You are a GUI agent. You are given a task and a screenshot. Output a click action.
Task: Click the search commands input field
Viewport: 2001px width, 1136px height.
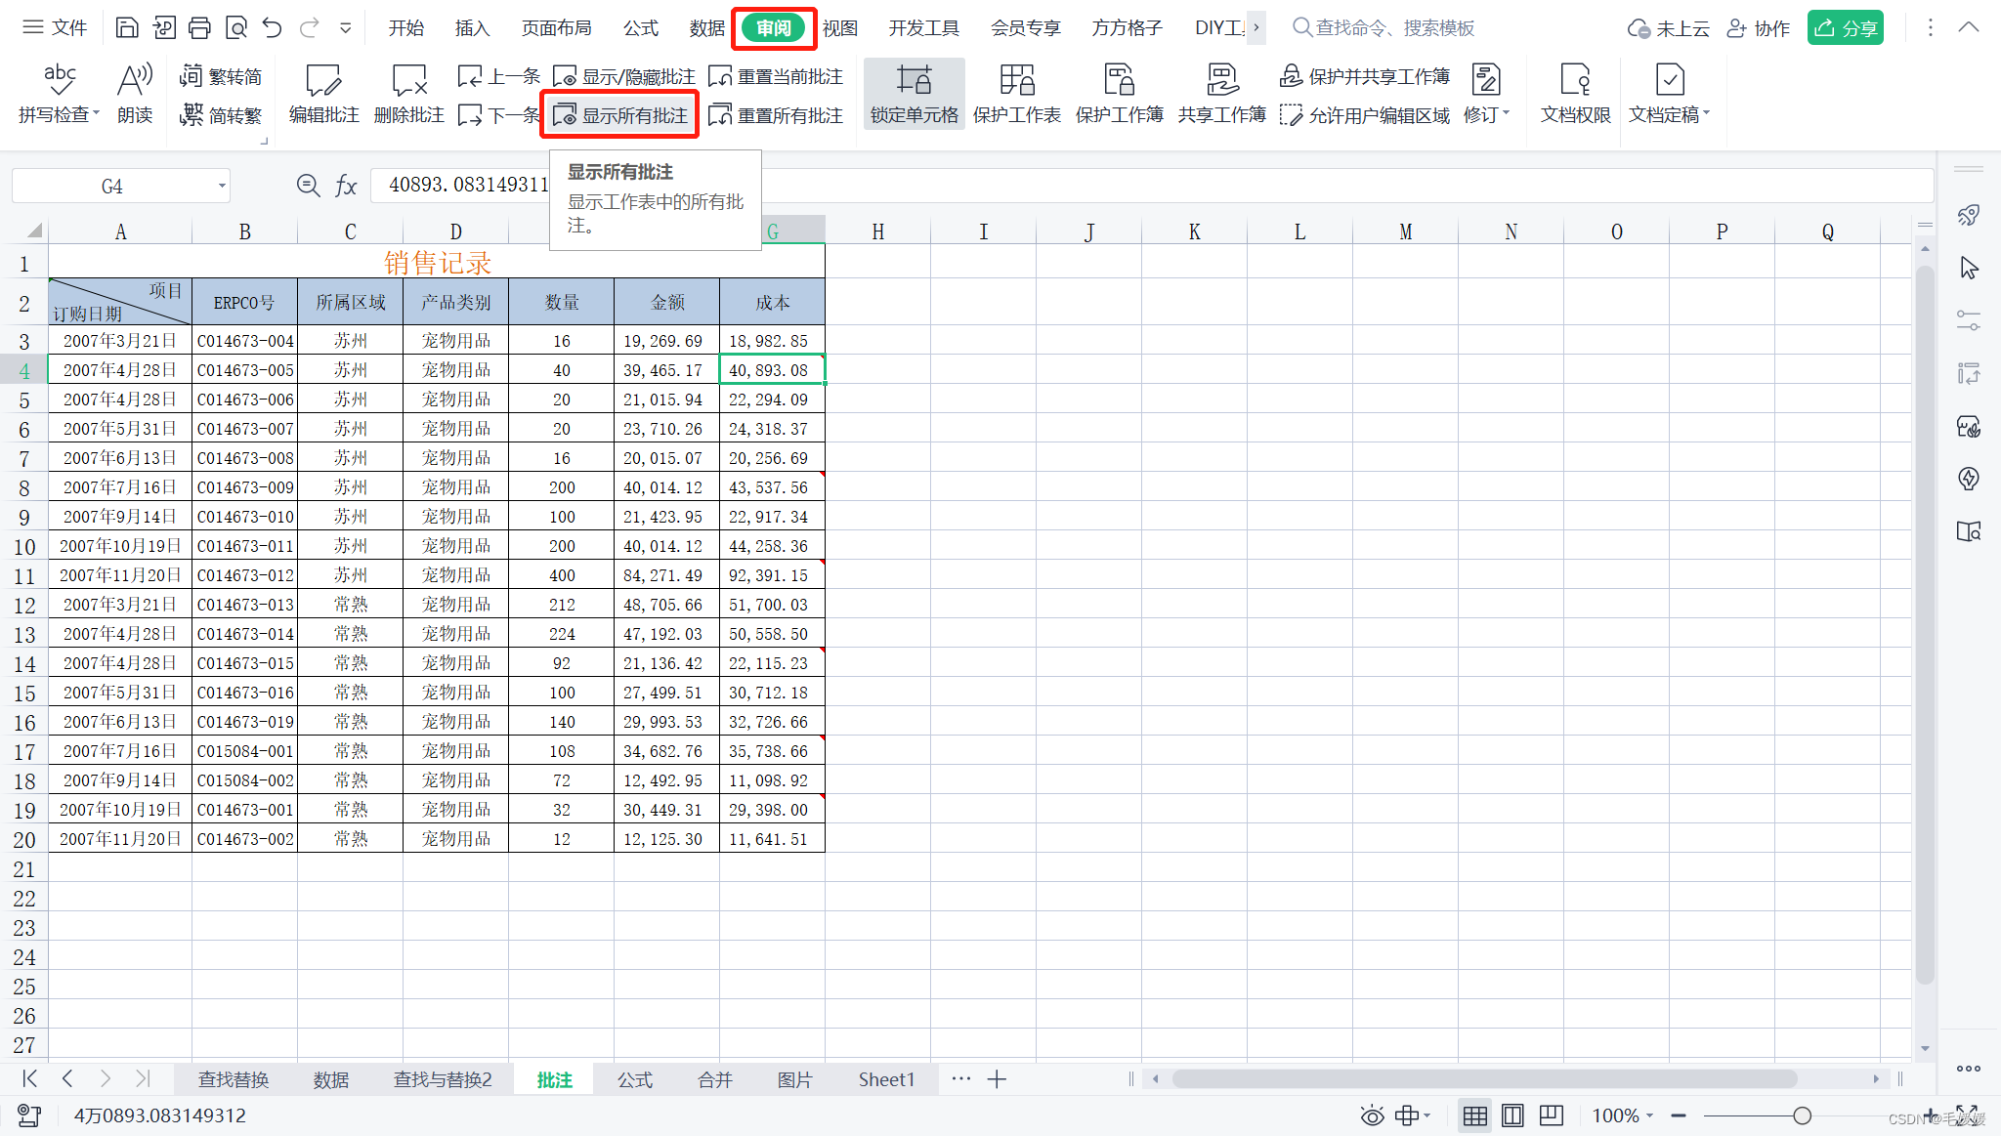(1393, 27)
